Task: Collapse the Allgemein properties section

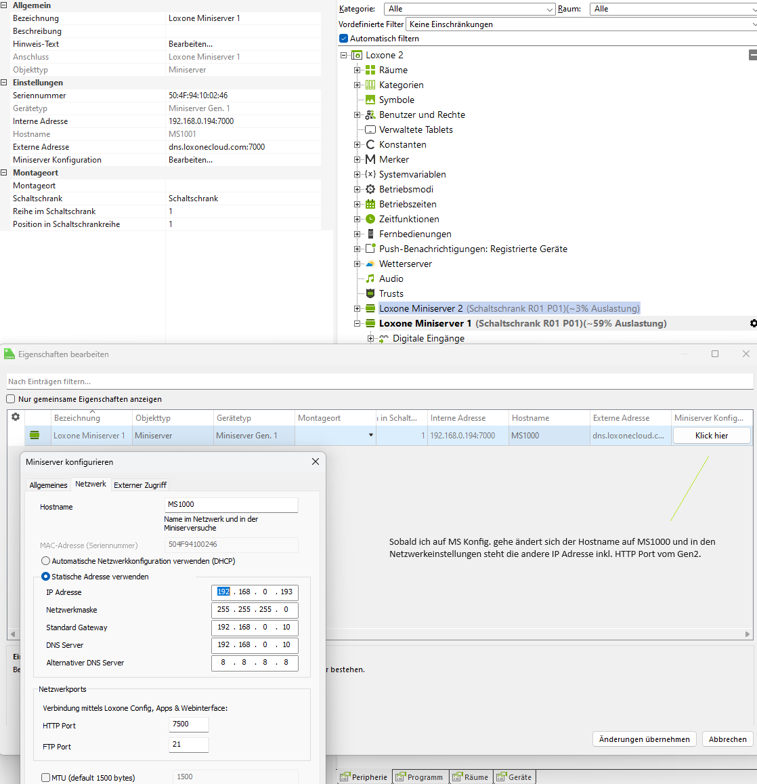Action: click(x=4, y=5)
